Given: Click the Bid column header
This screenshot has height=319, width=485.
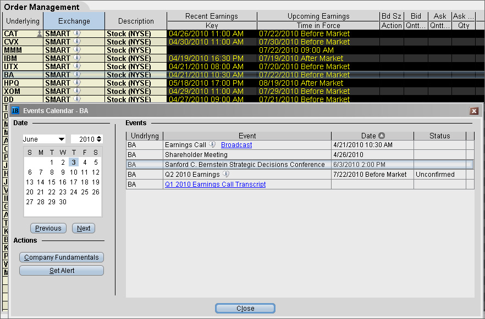Looking at the screenshot, I should coord(416,16).
